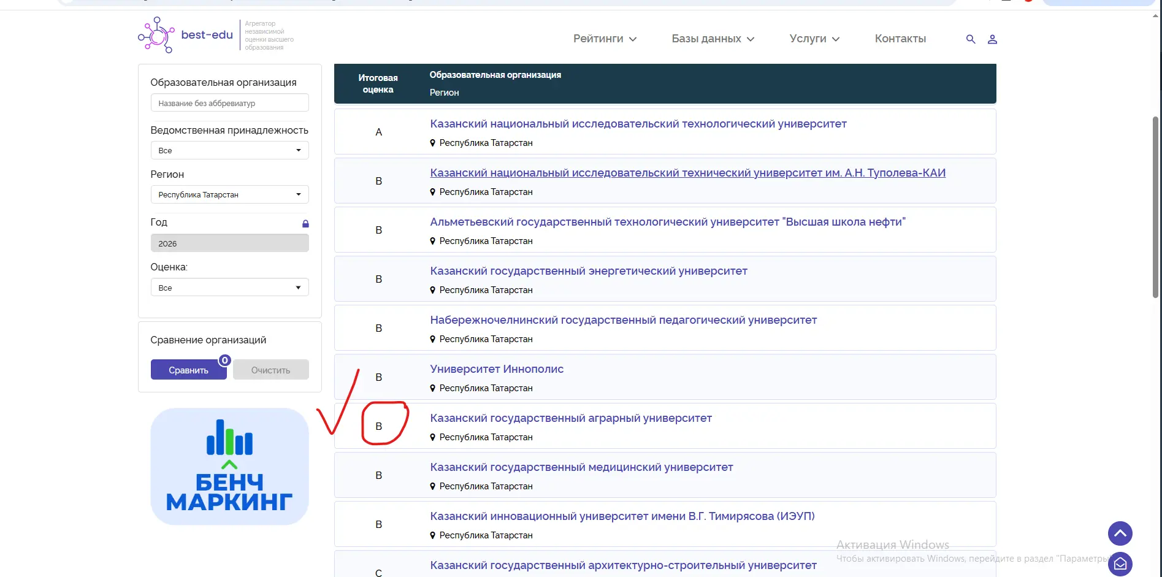
Task: Click the Бенчмаркинг banner image
Action: (x=229, y=466)
